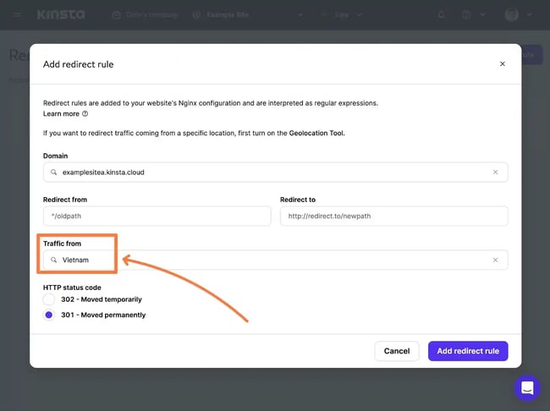This screenshot has height=411, width=550.
Task: Close the Add redirect rule dialog
Action: 502,63
